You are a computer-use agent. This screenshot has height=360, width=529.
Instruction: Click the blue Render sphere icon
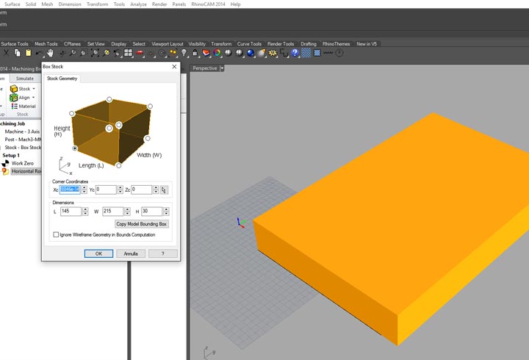click(251, 53)
